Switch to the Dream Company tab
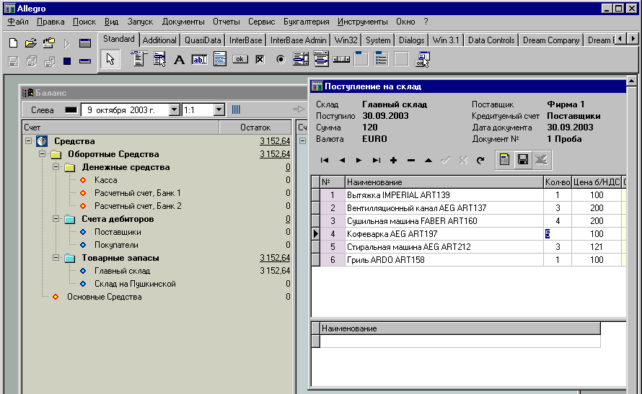This screenshot has height=394, width=642. (x=551, y=40)
